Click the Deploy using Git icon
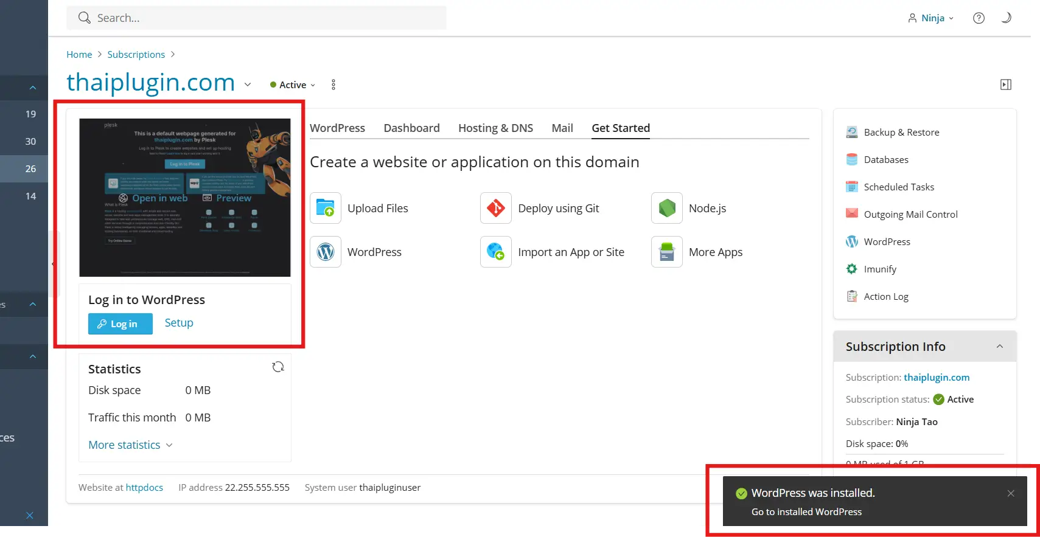 coord(496,208)
